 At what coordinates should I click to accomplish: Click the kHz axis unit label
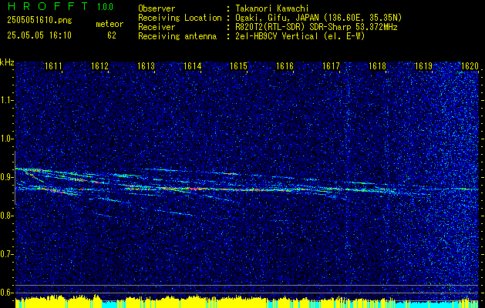point(7,62)
